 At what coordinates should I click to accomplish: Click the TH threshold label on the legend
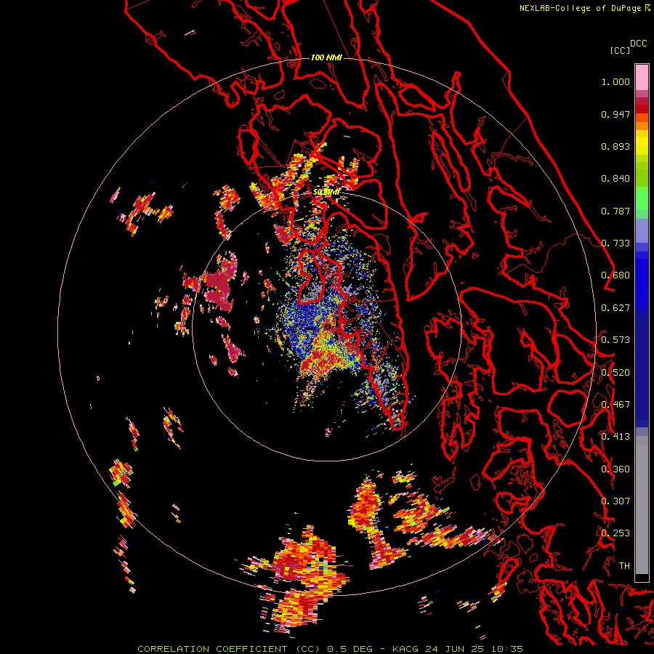(x=624, y=566)
